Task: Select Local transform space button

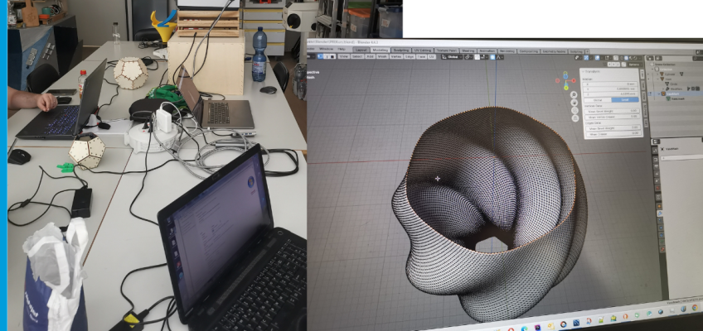Action: 625,100
